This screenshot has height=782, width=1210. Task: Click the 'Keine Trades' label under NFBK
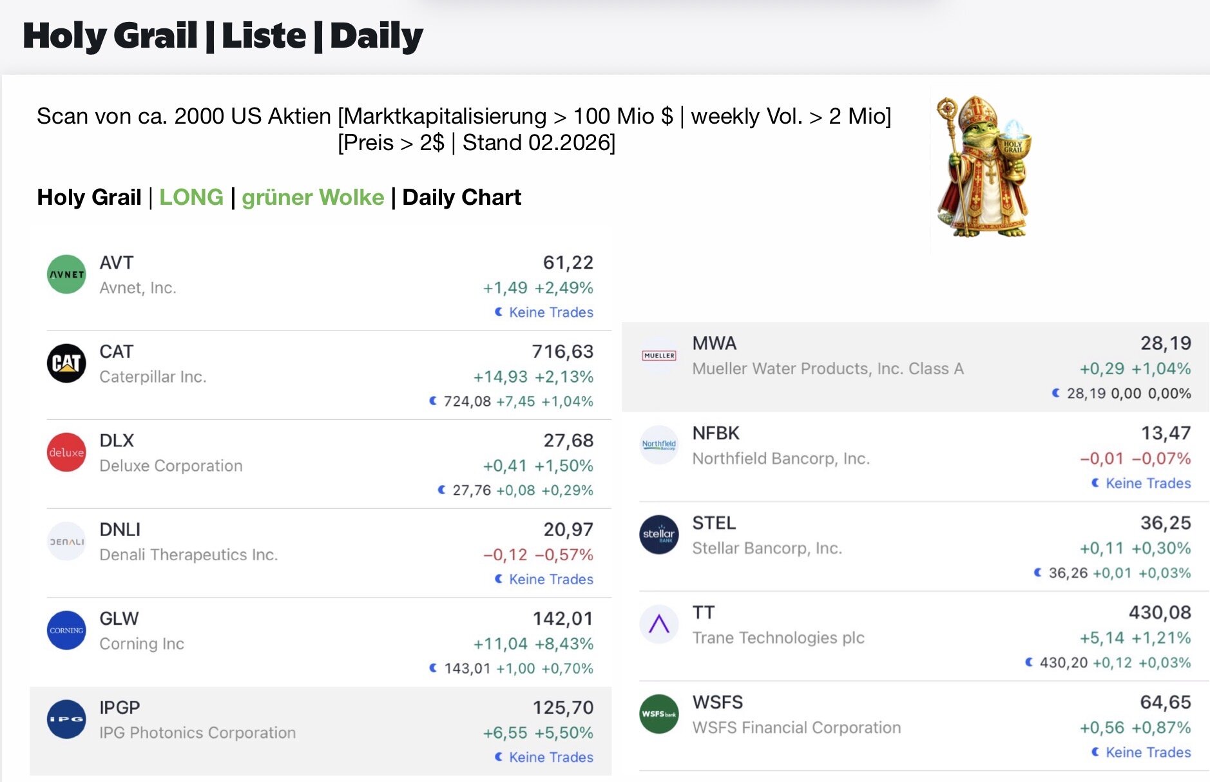pos(1148,483)
